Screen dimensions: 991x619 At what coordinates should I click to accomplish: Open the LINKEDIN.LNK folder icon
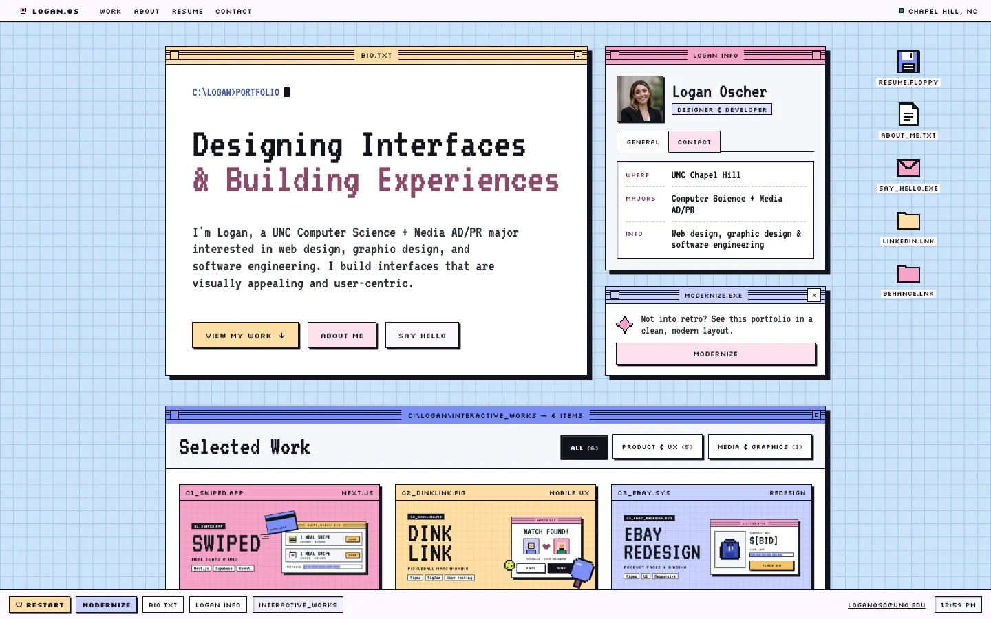(x=908, y=228)
